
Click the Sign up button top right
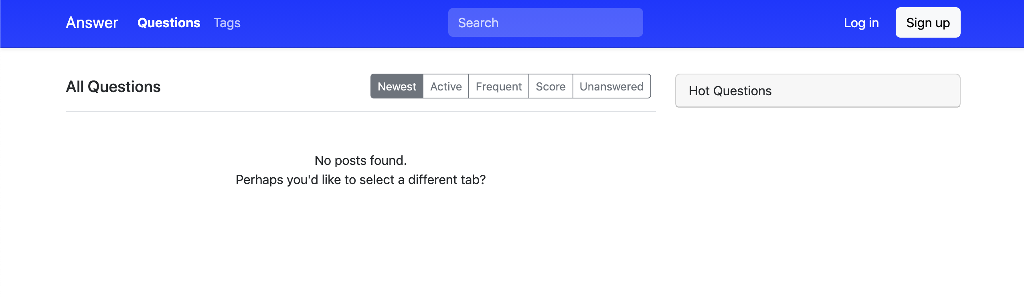[x=928, y=23]
